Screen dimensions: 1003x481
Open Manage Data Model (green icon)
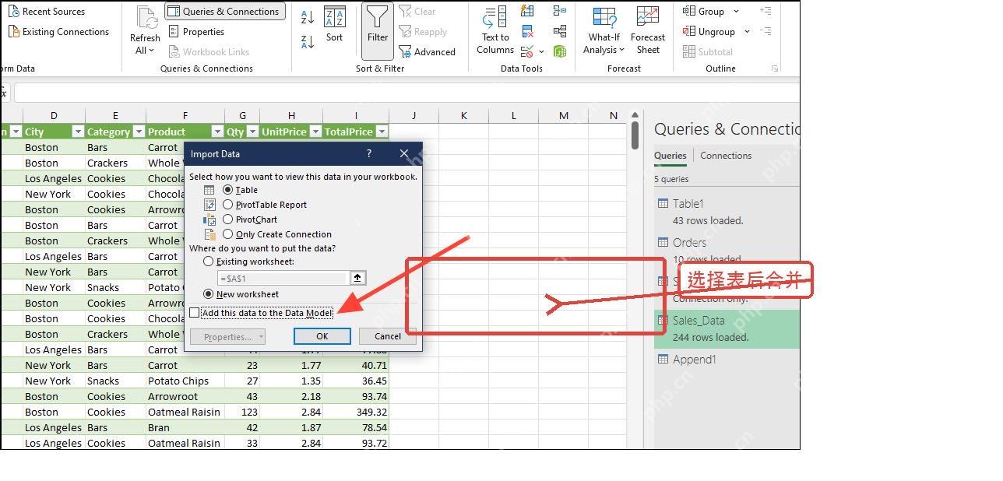click(560, 52)
